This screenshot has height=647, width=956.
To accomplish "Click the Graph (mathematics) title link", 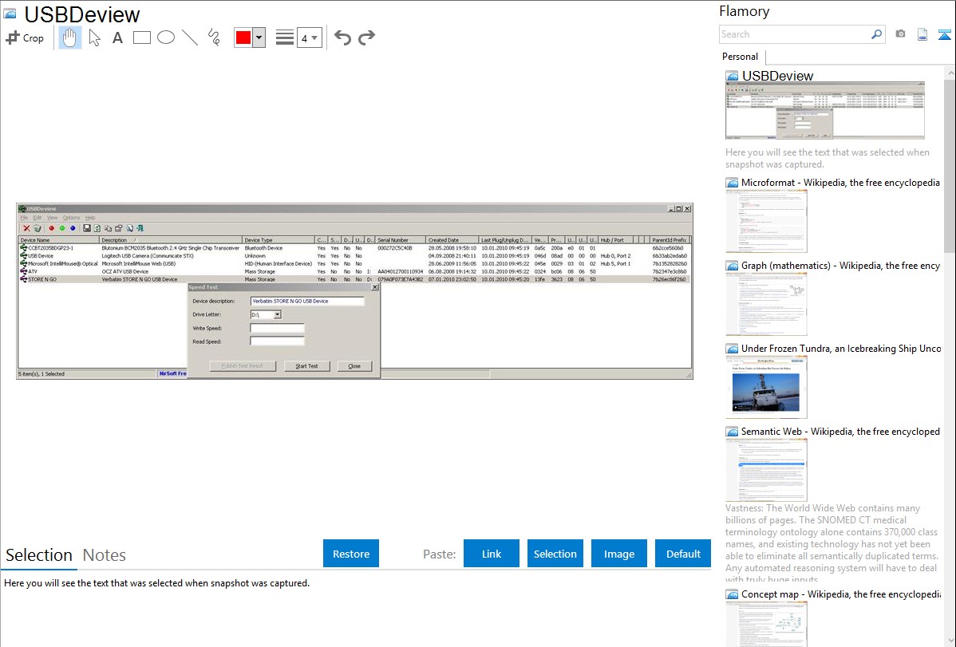I will point(840,266).
